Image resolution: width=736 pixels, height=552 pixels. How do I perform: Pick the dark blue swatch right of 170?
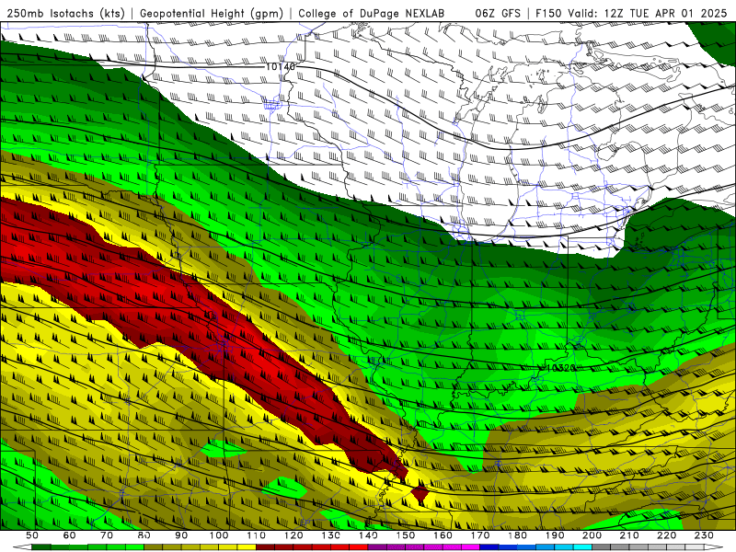[x=489, y=547]
